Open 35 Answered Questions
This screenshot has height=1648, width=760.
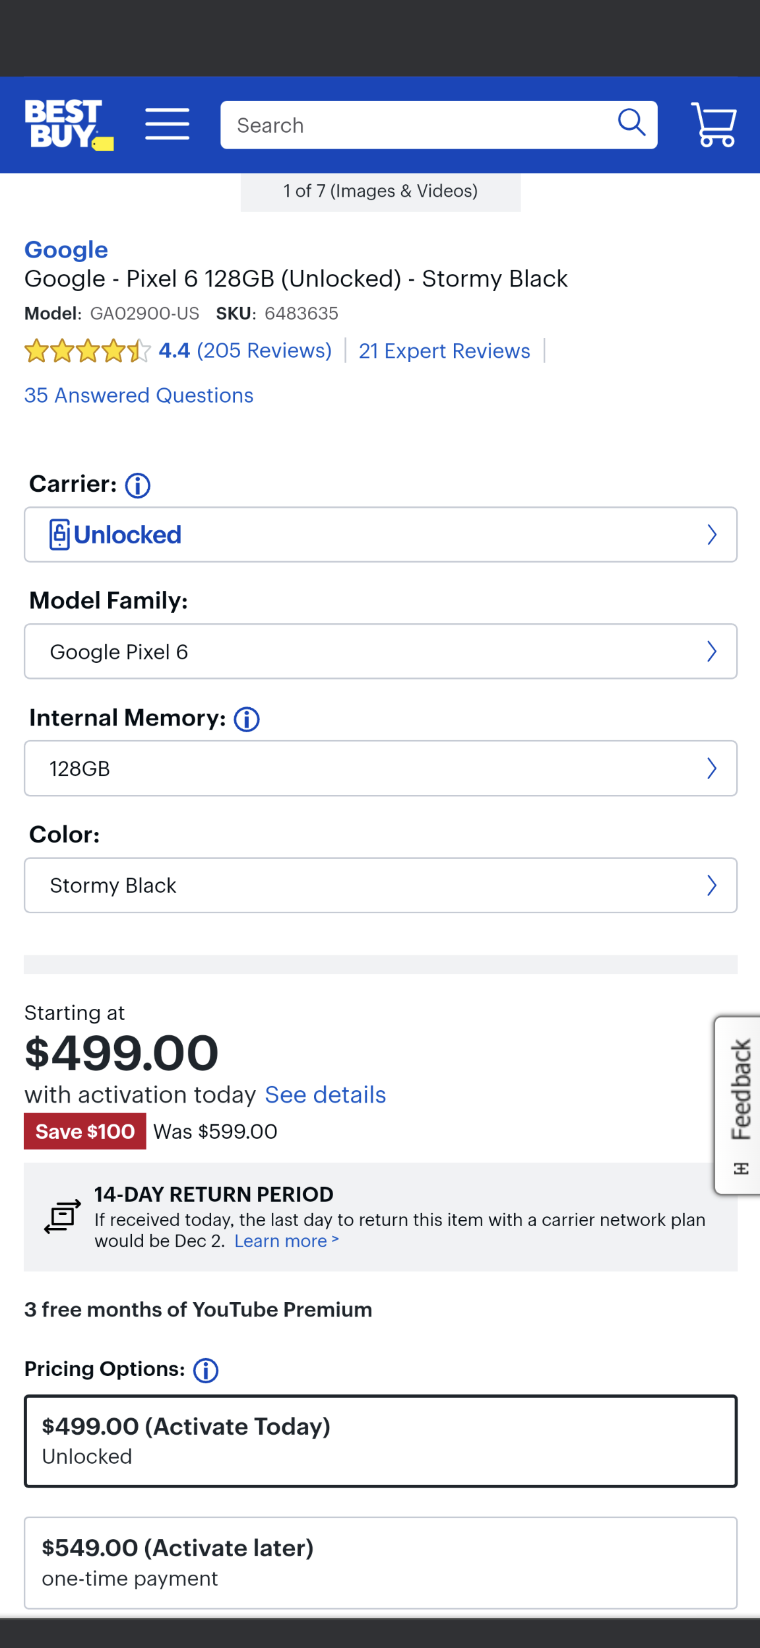(x=139, y=395)
